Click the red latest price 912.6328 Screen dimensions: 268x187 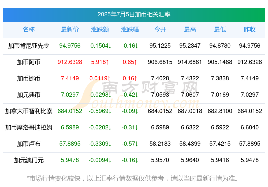point(70,62)
